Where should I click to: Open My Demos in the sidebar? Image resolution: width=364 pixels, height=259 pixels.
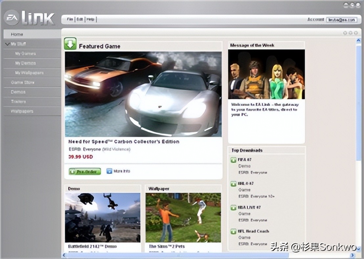(x=32, y=63)
